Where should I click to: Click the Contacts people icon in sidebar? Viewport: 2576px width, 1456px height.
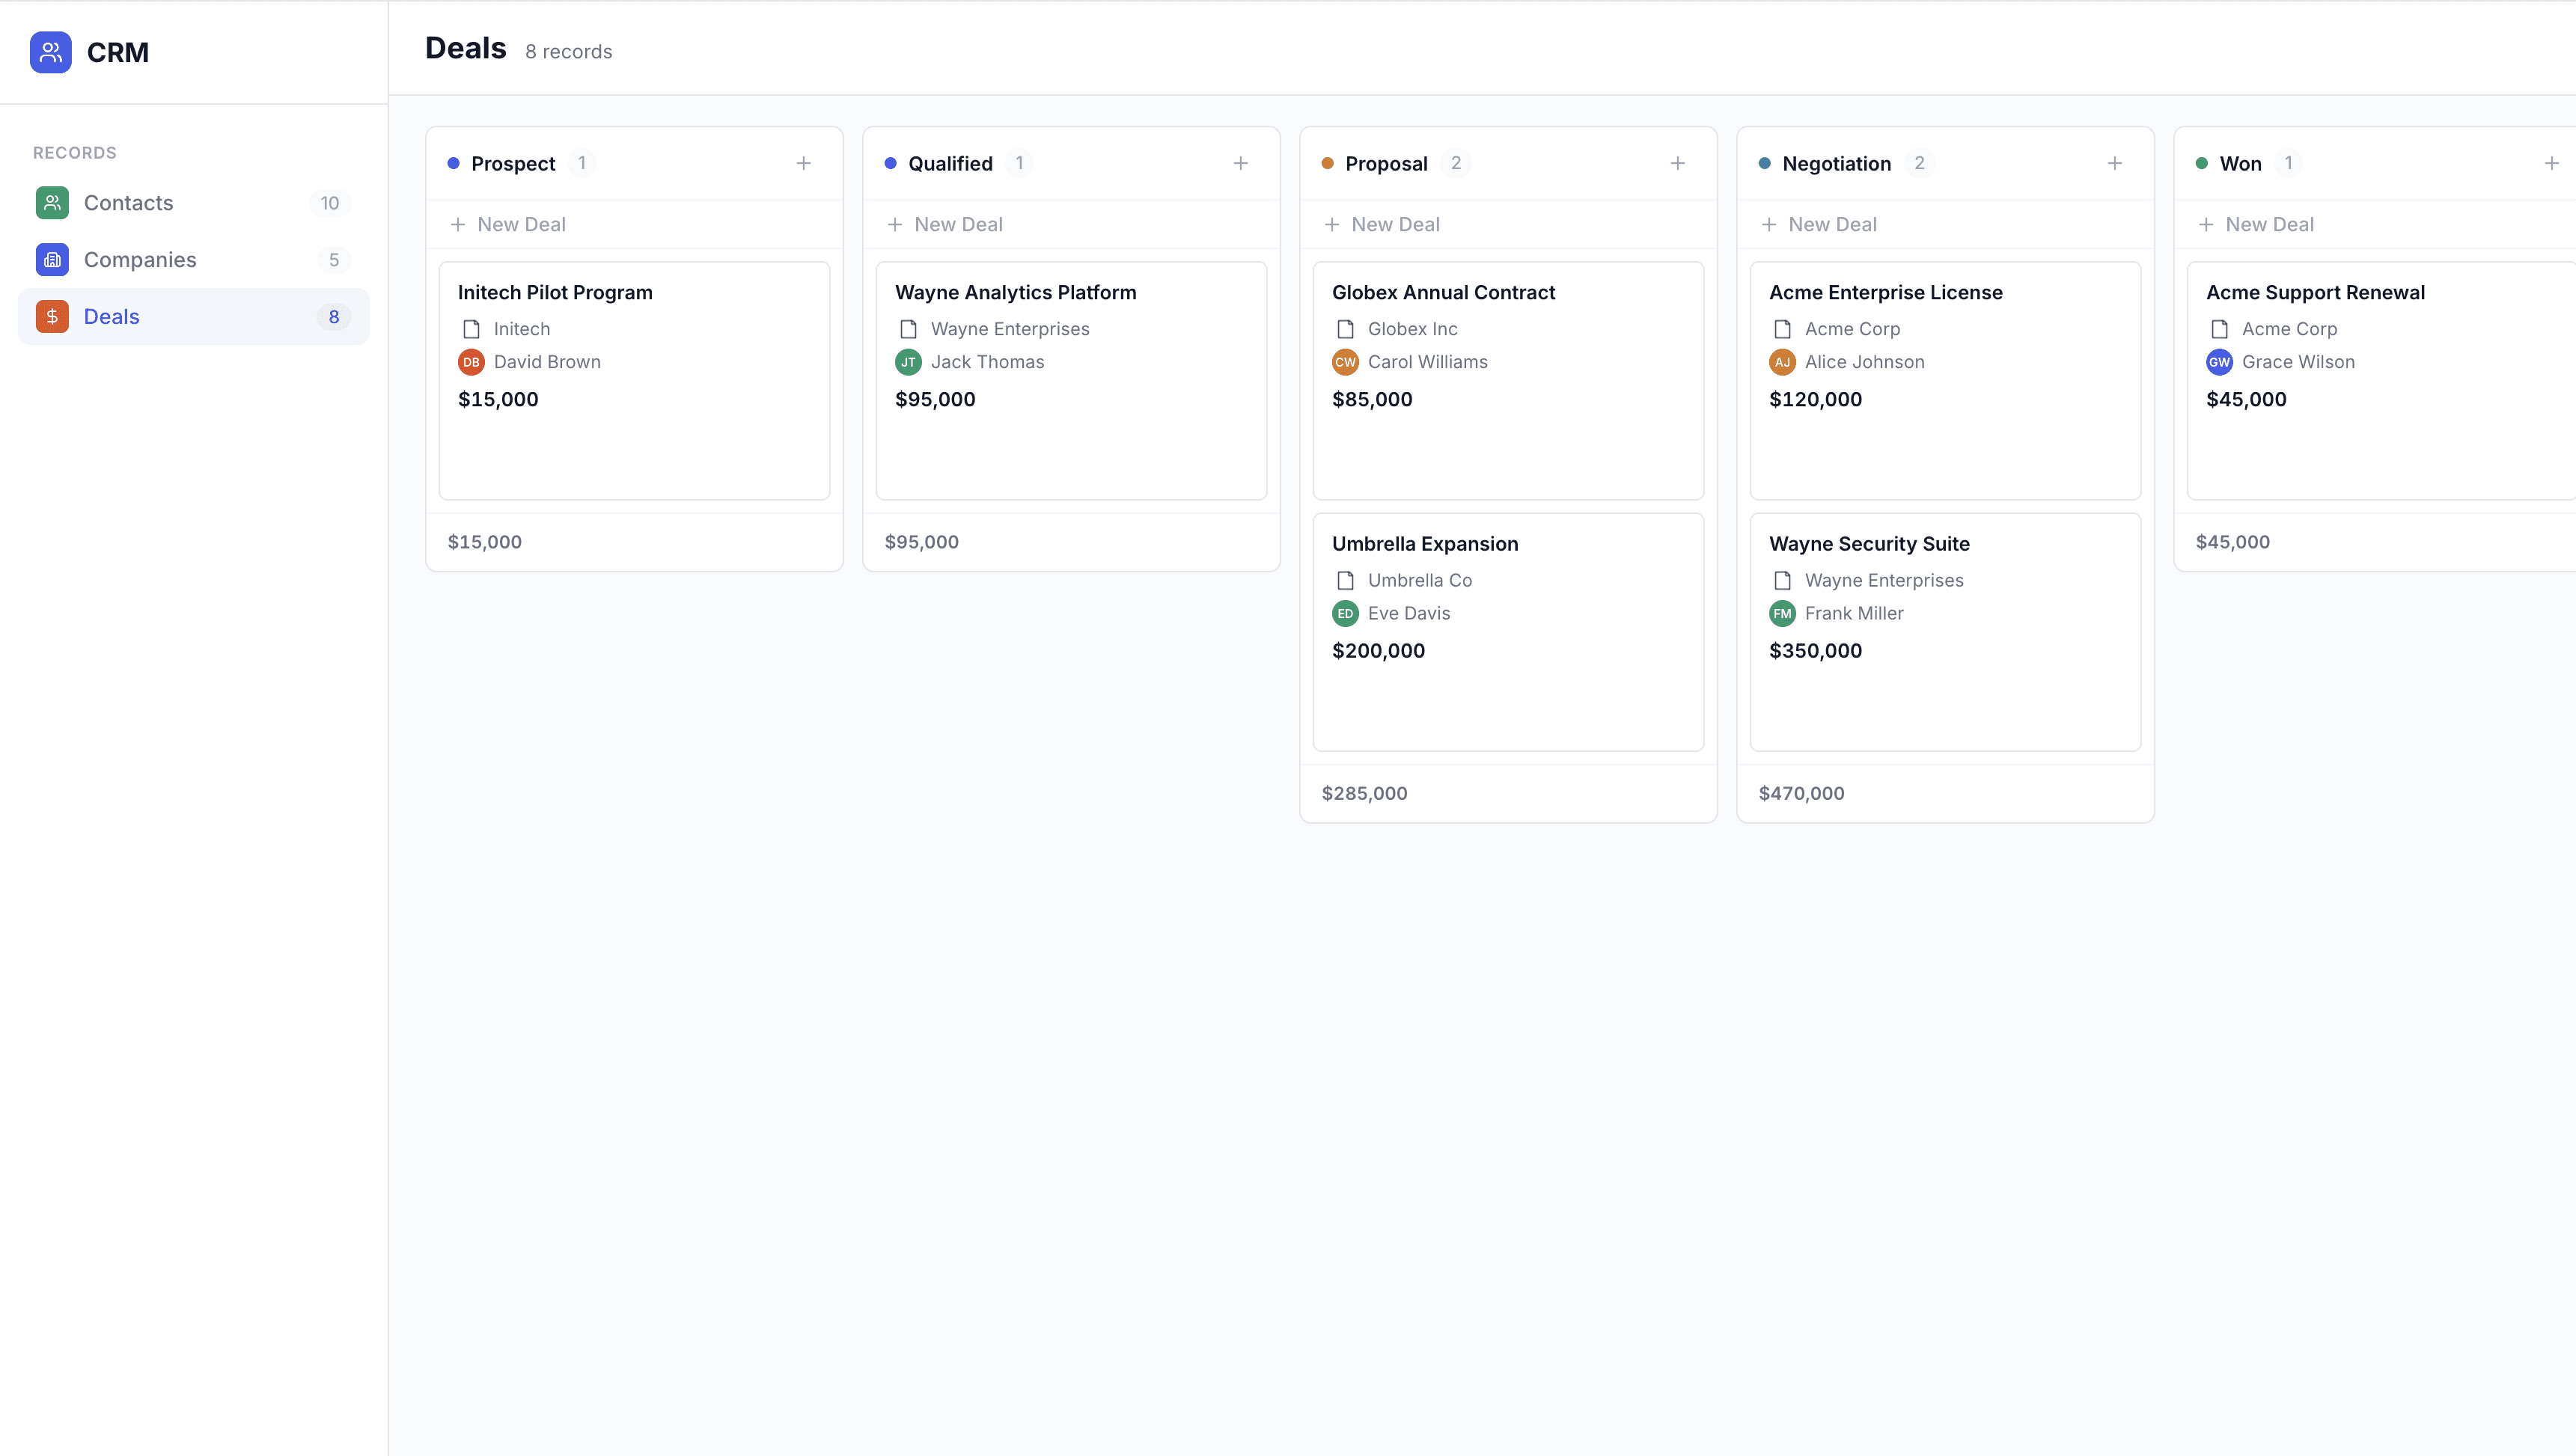coord(52,203)
